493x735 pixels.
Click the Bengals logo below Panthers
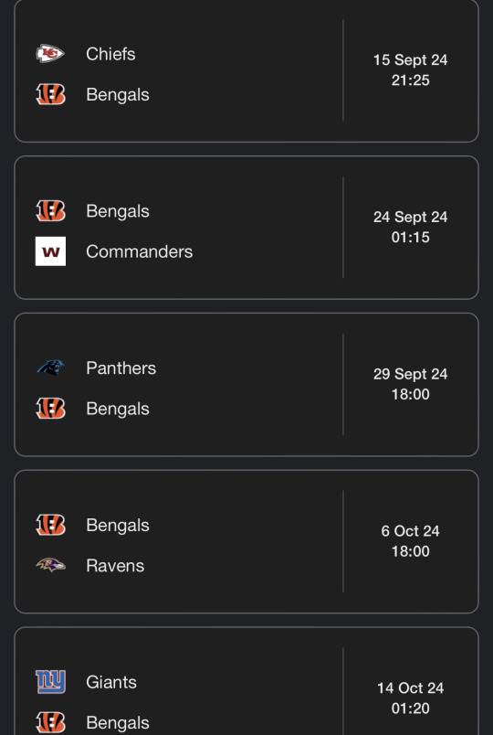click(50, 409)
